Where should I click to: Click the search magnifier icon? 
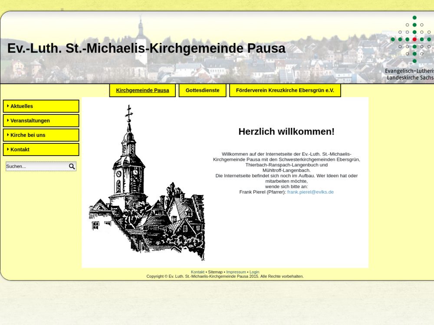point(72,166)
